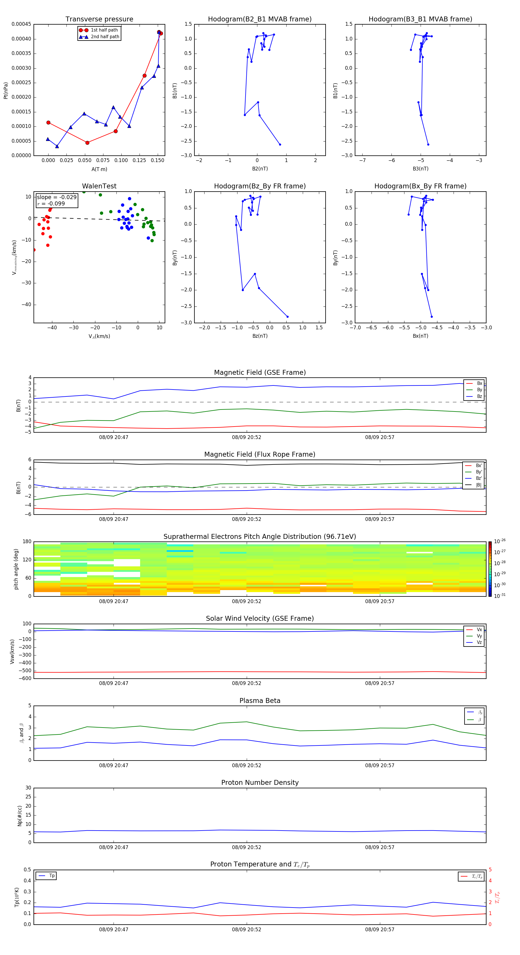Click the 'Transverse pressure' plot title

coord(99,19)
